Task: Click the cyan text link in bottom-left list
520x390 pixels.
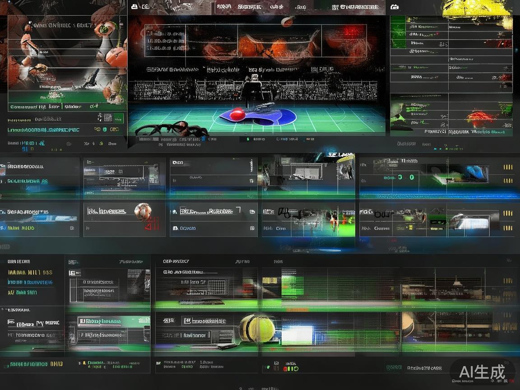Action: [x=30, y=282]
